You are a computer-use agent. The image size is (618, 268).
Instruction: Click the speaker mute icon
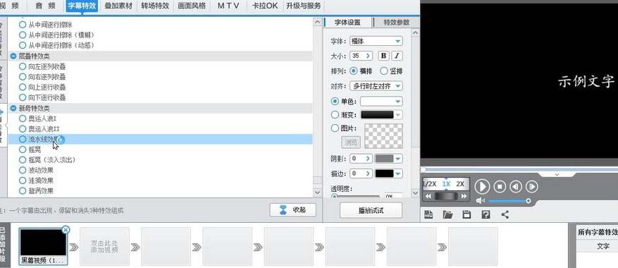(x=481, y=201)
